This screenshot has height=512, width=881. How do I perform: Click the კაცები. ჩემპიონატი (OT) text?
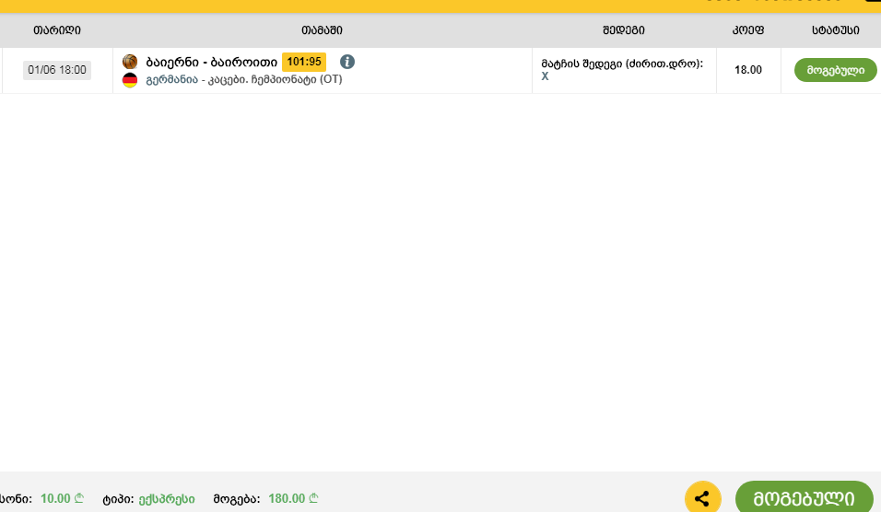pos(276,80)
